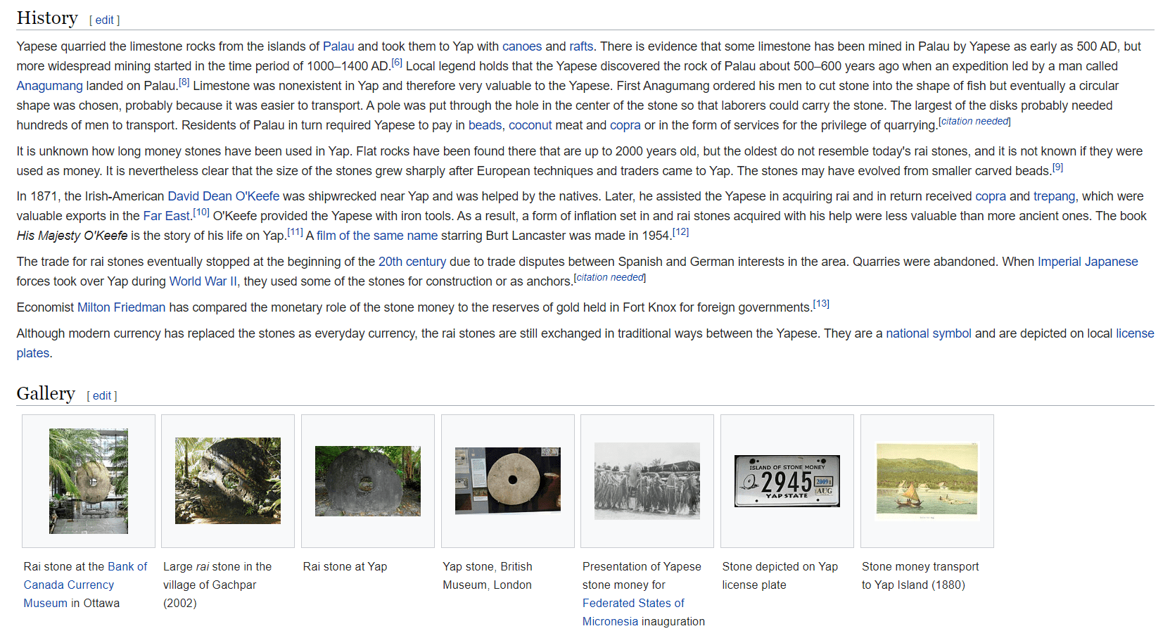Open the black-and-white stone money presentation photo
The image size is (1170, 631).
point(647,481)
